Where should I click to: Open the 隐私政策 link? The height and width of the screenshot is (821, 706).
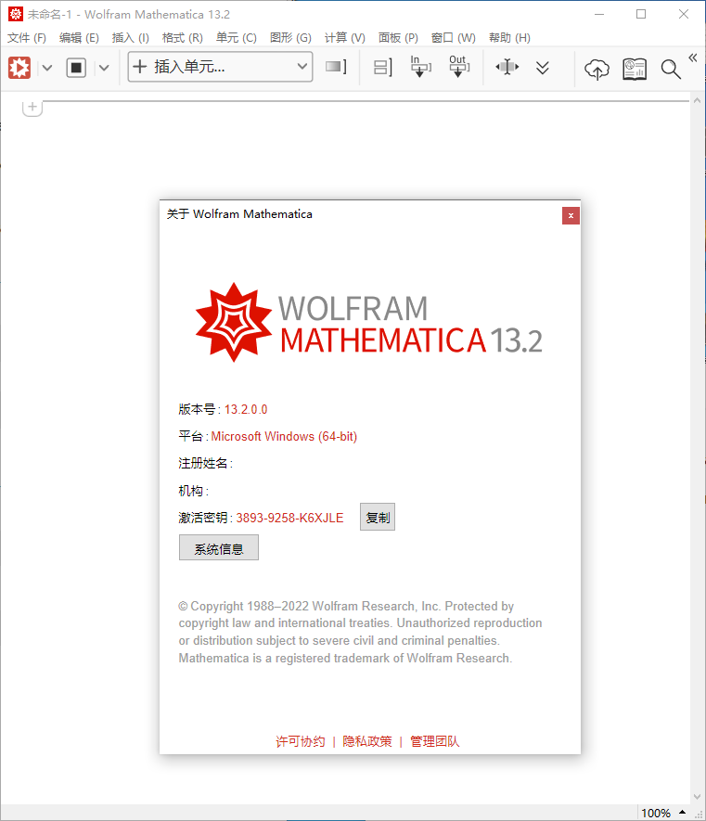point(367,741)
